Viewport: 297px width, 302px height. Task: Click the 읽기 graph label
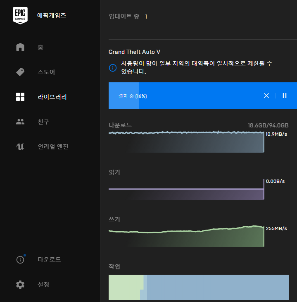(114, 173)
